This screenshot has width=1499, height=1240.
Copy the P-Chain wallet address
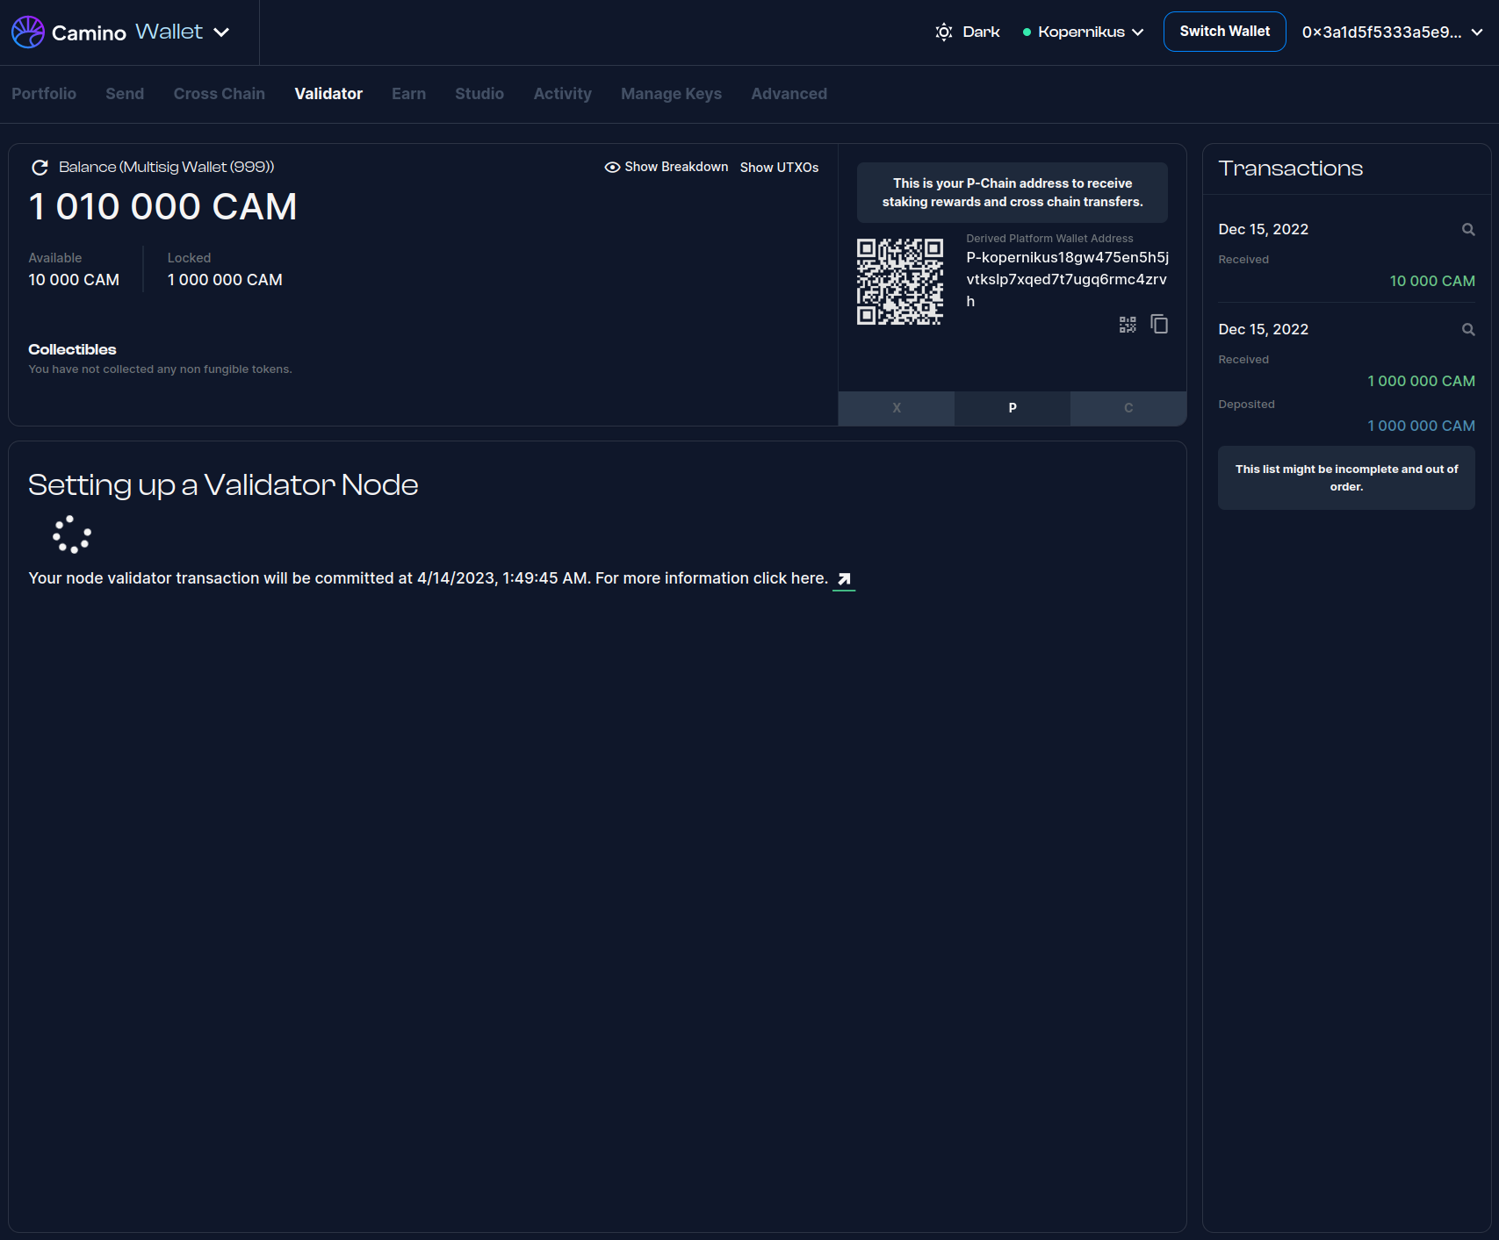1159,325
